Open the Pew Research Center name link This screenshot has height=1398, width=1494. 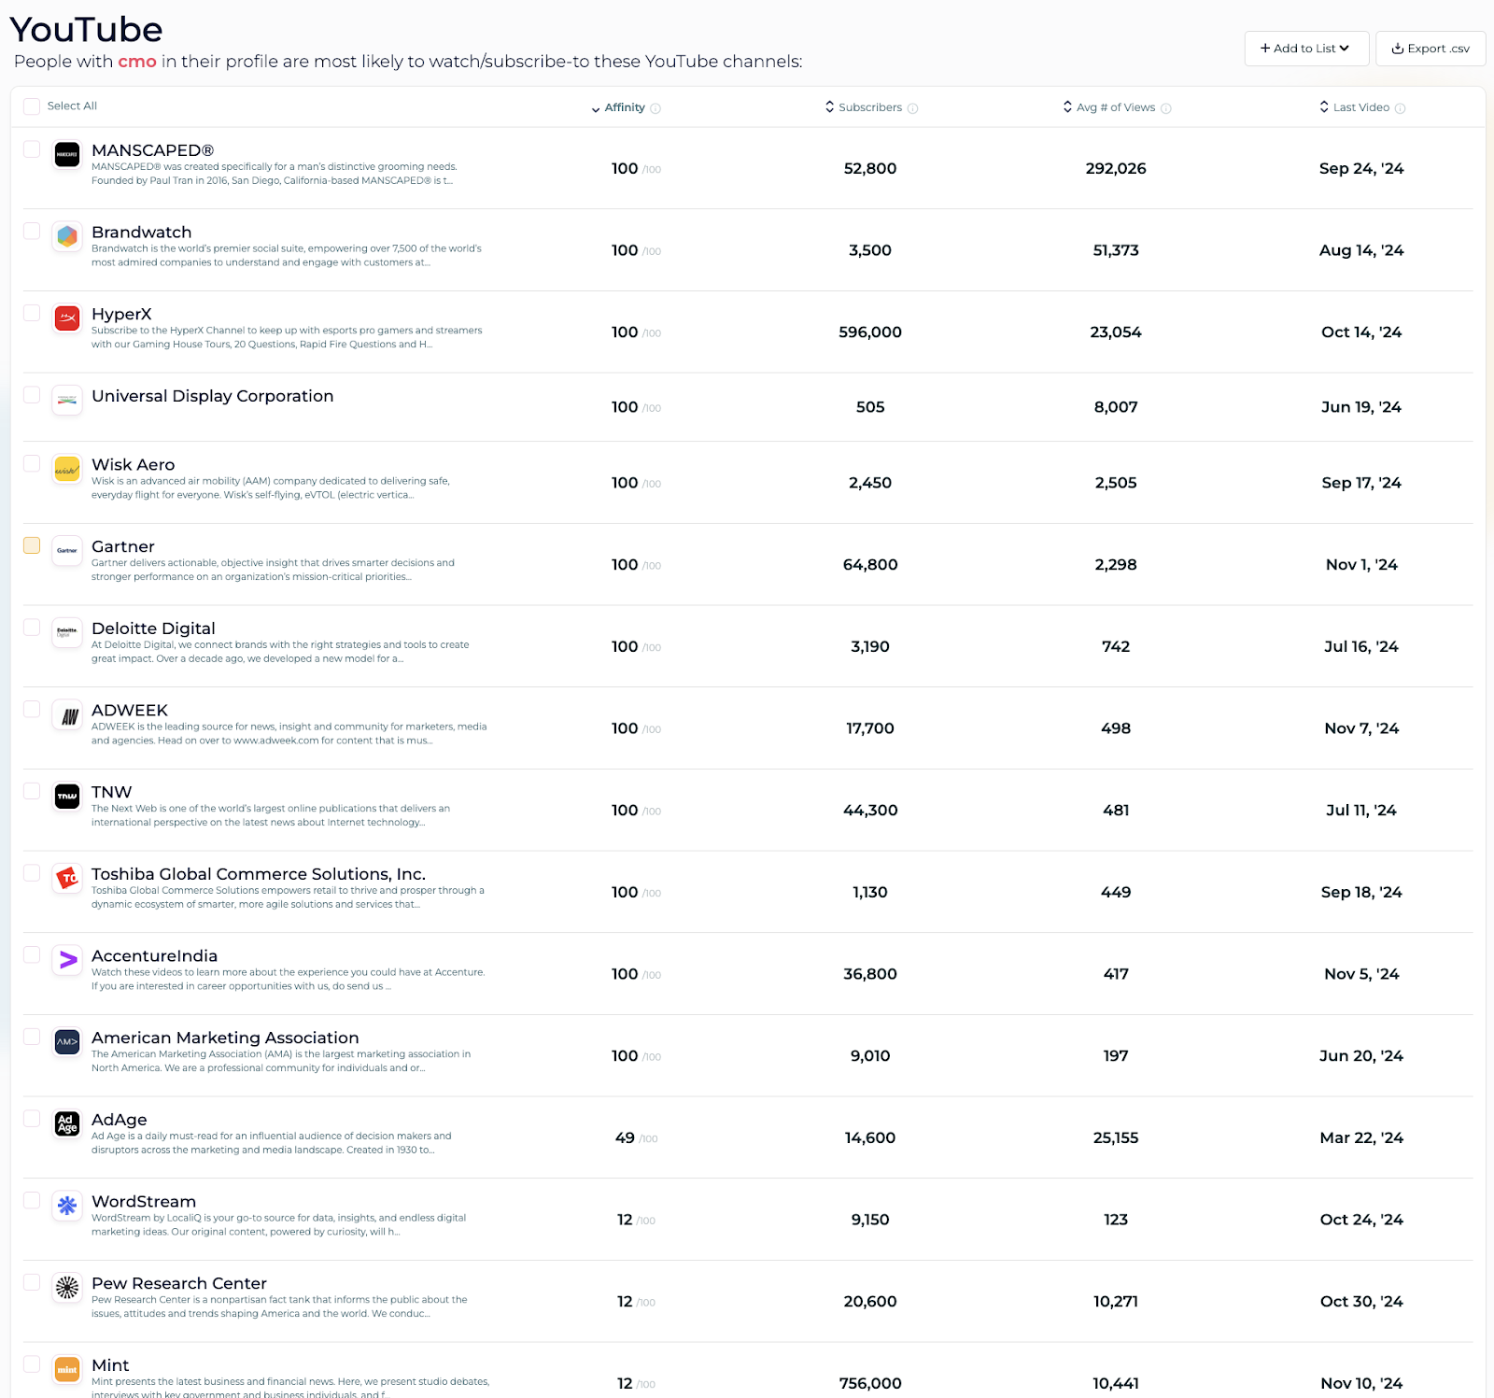click(x=179, y=1284)
